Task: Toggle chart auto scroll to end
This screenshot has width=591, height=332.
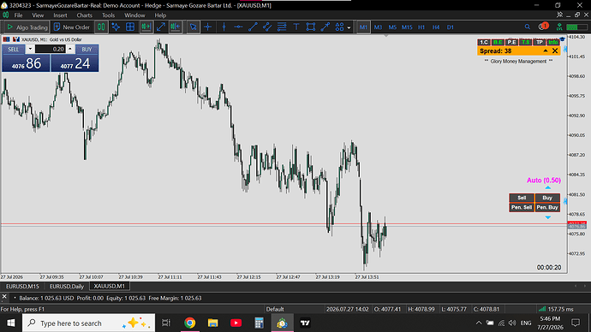Action: (x=146, y=27)
